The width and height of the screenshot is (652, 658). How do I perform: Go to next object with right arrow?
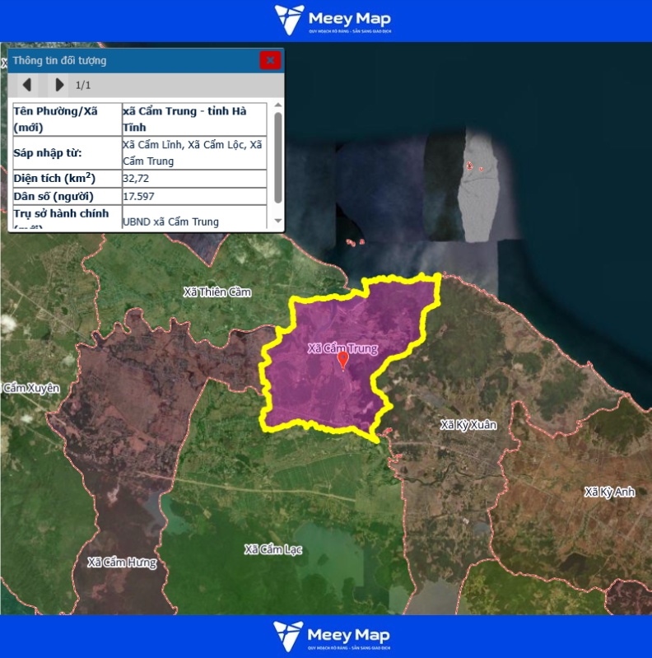tap(58, 85)
